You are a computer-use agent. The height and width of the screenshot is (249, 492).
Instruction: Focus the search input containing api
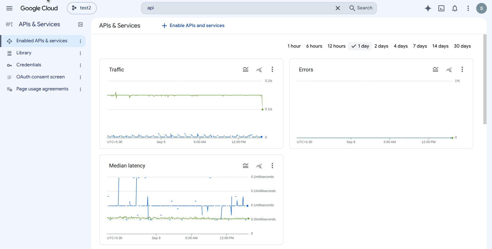[x=238, y=8]
